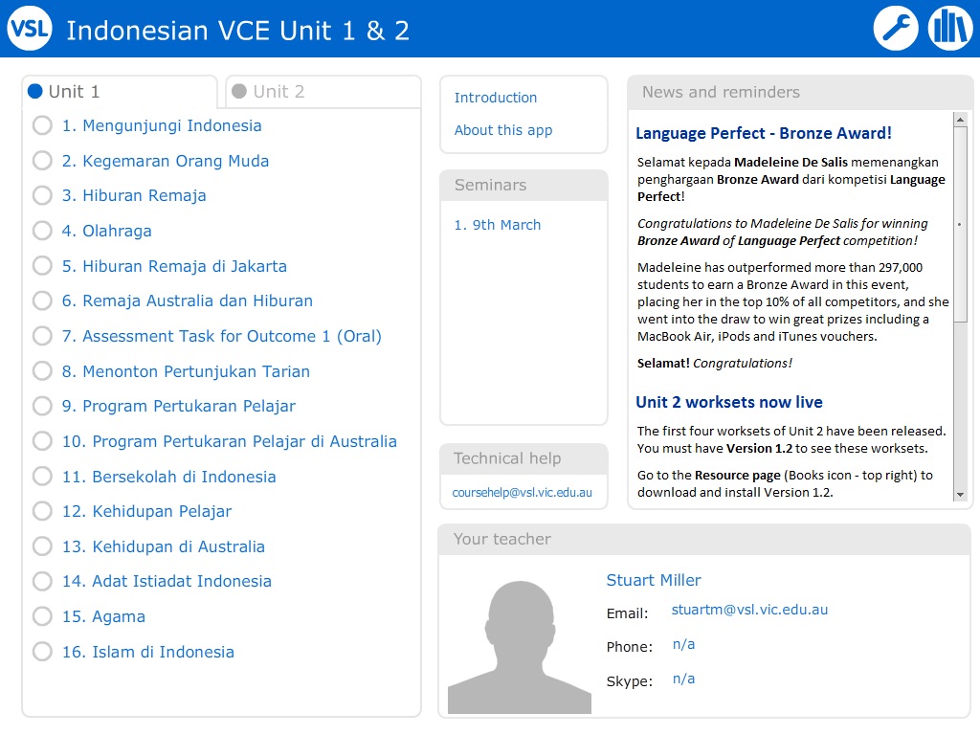Screen dimensions: 980x735
Task: Click the teacher profile silhouette picture
Action: tap(520, 646)
